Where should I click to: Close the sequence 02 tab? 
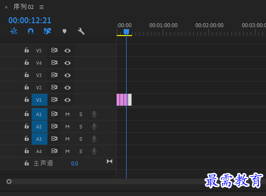pyautogui.click(x=6, y=7)
